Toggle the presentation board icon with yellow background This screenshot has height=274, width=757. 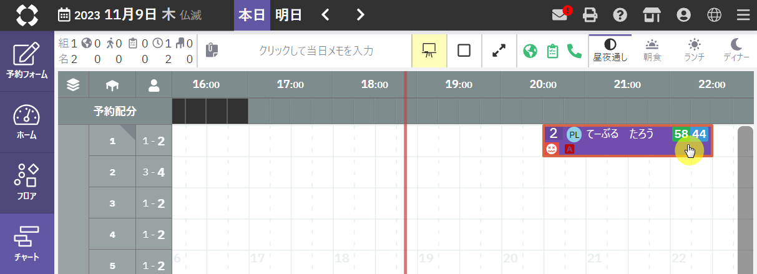[429, 51]
